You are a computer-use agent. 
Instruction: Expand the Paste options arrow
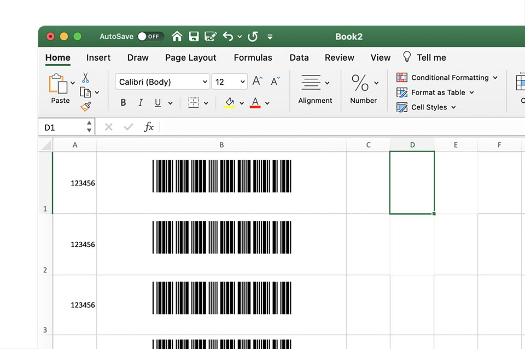[73, 83]
